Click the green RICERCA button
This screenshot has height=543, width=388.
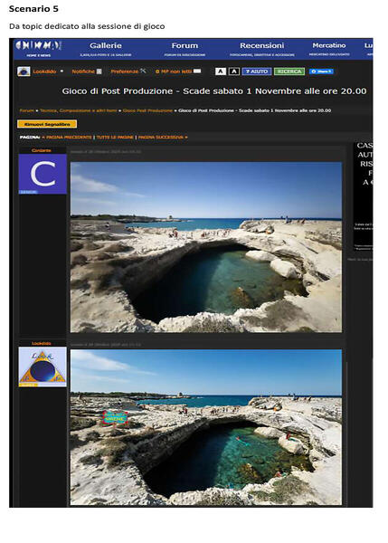[x=289, y=71]
